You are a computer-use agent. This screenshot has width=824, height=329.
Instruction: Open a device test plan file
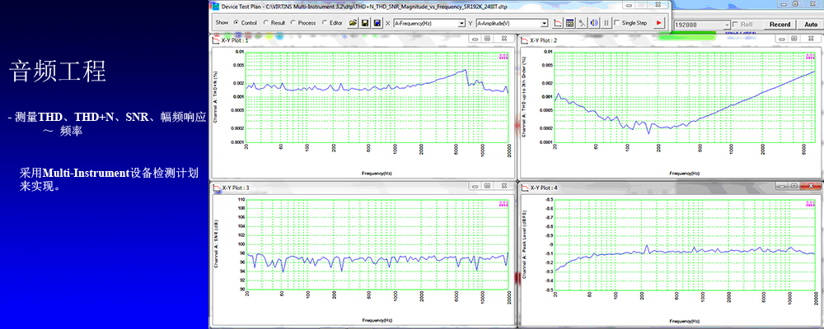point(353,23)
